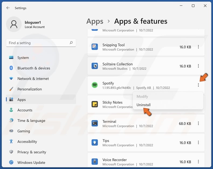Click the Apps breadcrumb link

[x=95, y=21]
